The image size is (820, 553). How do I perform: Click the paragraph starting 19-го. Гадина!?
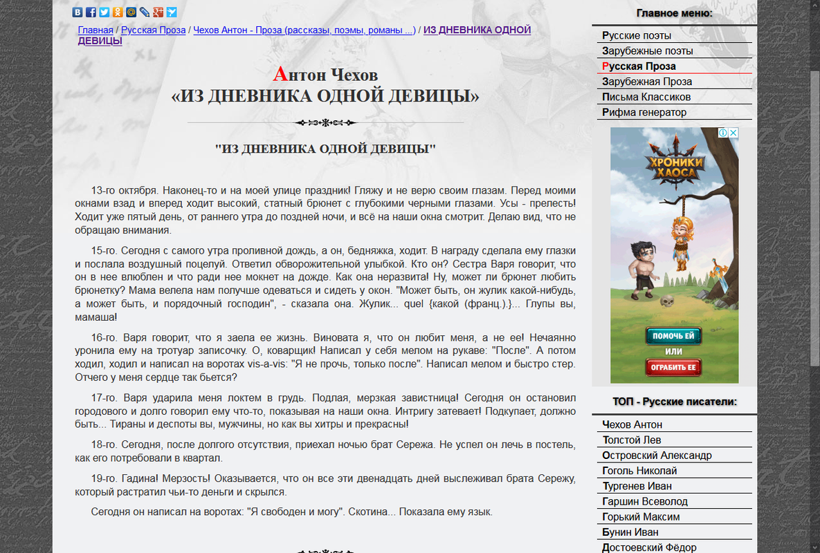click(325, 485)
